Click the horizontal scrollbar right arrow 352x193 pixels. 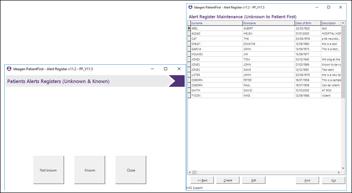[x=339, y=172]
